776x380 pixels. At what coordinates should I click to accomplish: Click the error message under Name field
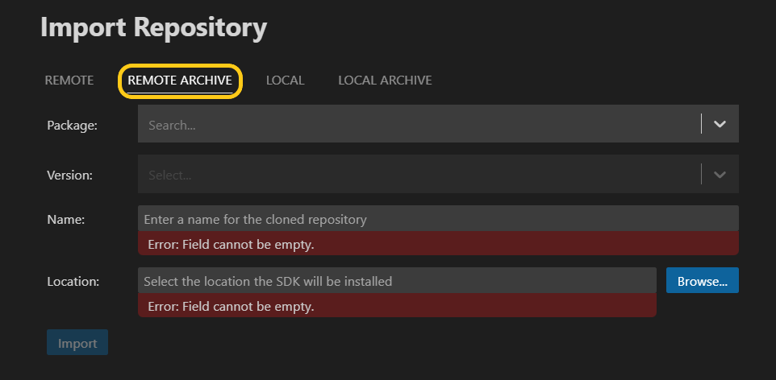[231, 244]
